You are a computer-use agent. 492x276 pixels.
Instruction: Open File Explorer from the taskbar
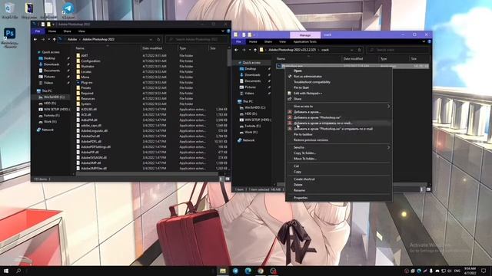tap(223, 271)
